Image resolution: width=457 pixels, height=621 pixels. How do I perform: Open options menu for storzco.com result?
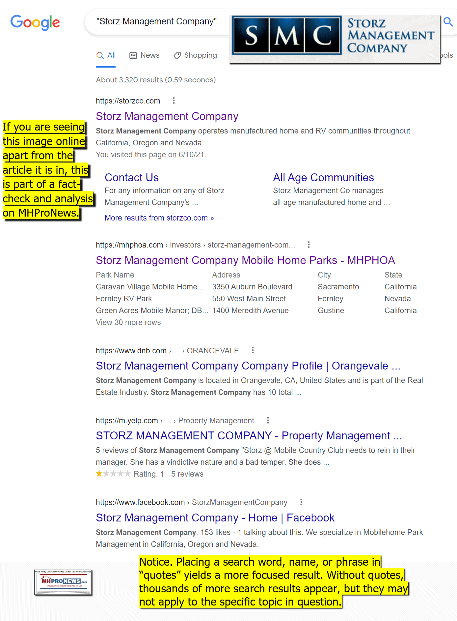pyautogui.click(x=174, y=101)
